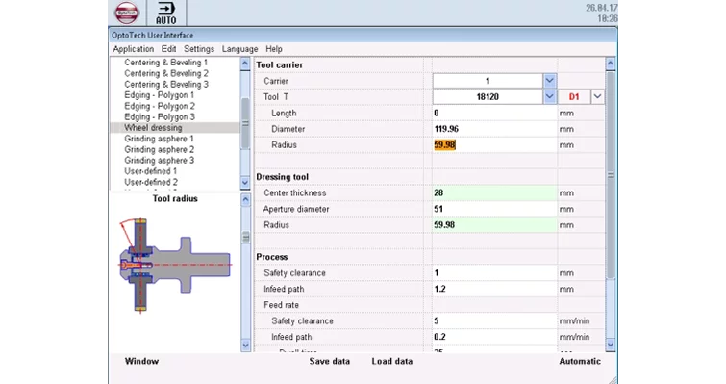This screenshot has width=726, height=384.
Task: Click the down arrow of tool image scrollbar
Action: coord(245,346)
